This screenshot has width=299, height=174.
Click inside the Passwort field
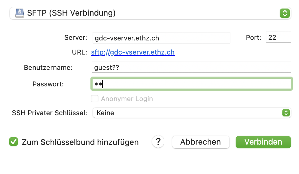click(x=191, y=84)
